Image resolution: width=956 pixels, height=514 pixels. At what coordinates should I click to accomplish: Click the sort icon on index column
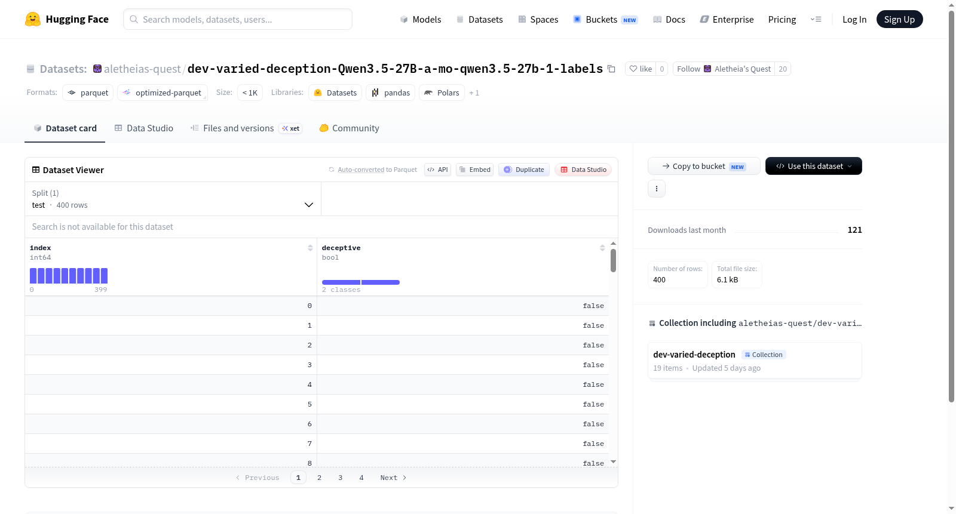(310, 248)
